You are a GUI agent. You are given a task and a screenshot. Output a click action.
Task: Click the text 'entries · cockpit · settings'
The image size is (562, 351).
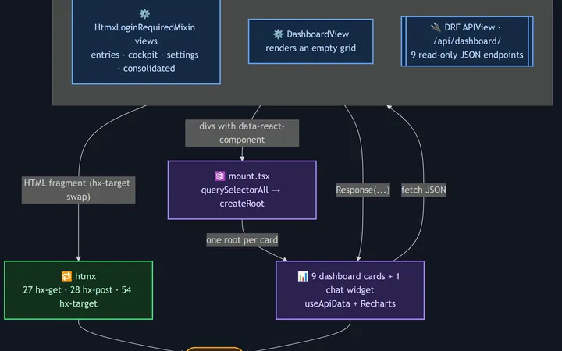click(x=145, y=55)
